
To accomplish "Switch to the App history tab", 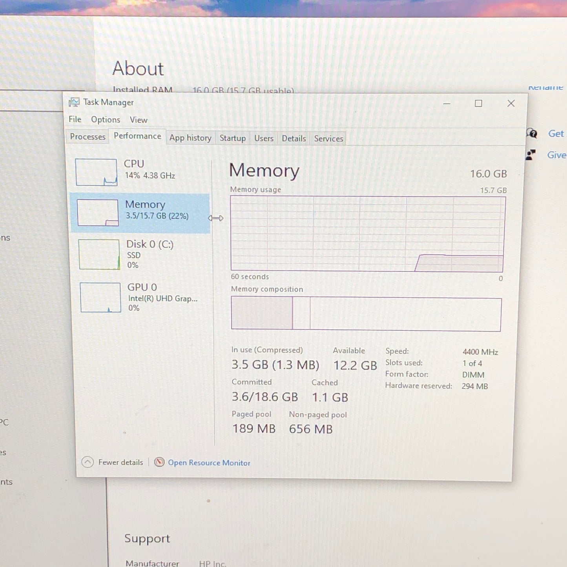I will pos(190,138).
